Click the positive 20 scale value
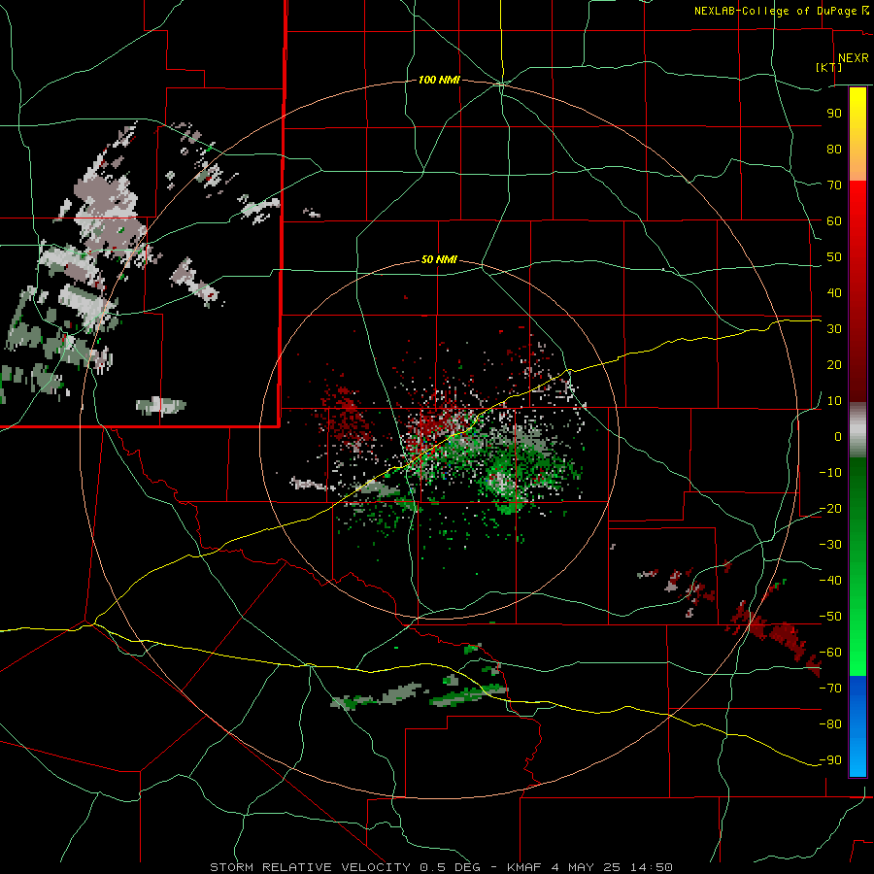The image size is (874, 874). point(834,364)
